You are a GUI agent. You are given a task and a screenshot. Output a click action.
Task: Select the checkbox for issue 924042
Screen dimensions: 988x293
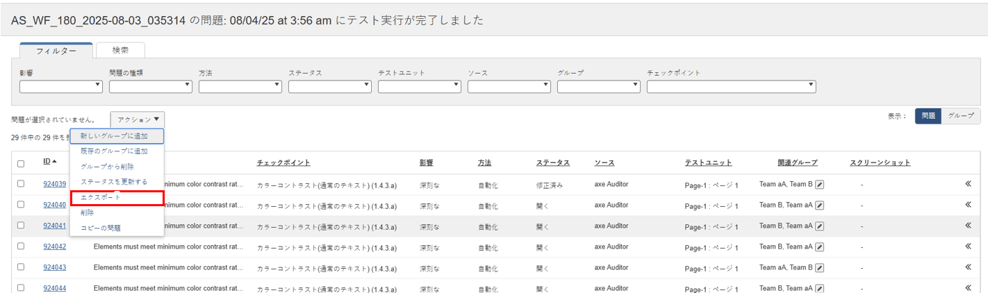tap(21, 246)
